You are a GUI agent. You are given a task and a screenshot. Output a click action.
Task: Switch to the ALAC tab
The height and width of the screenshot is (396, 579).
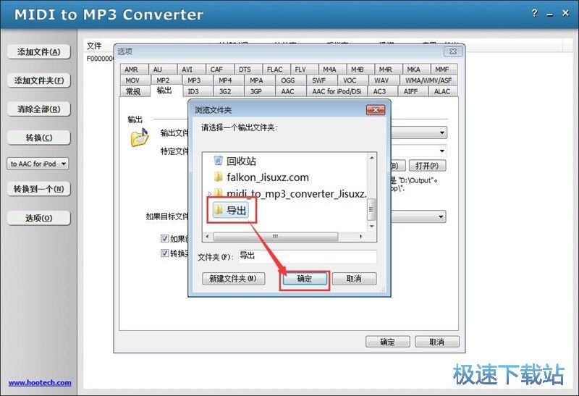(x=443, y=91)
